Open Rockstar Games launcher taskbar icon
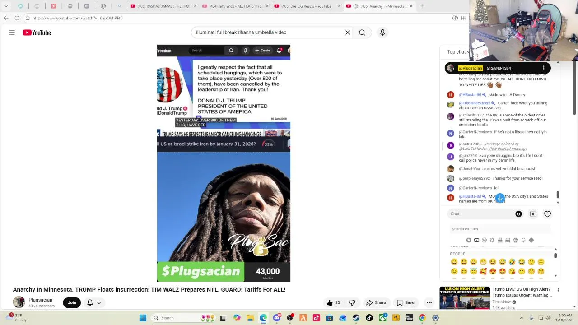The height and width of the screenshot is (325, 578). pos(396,318)
